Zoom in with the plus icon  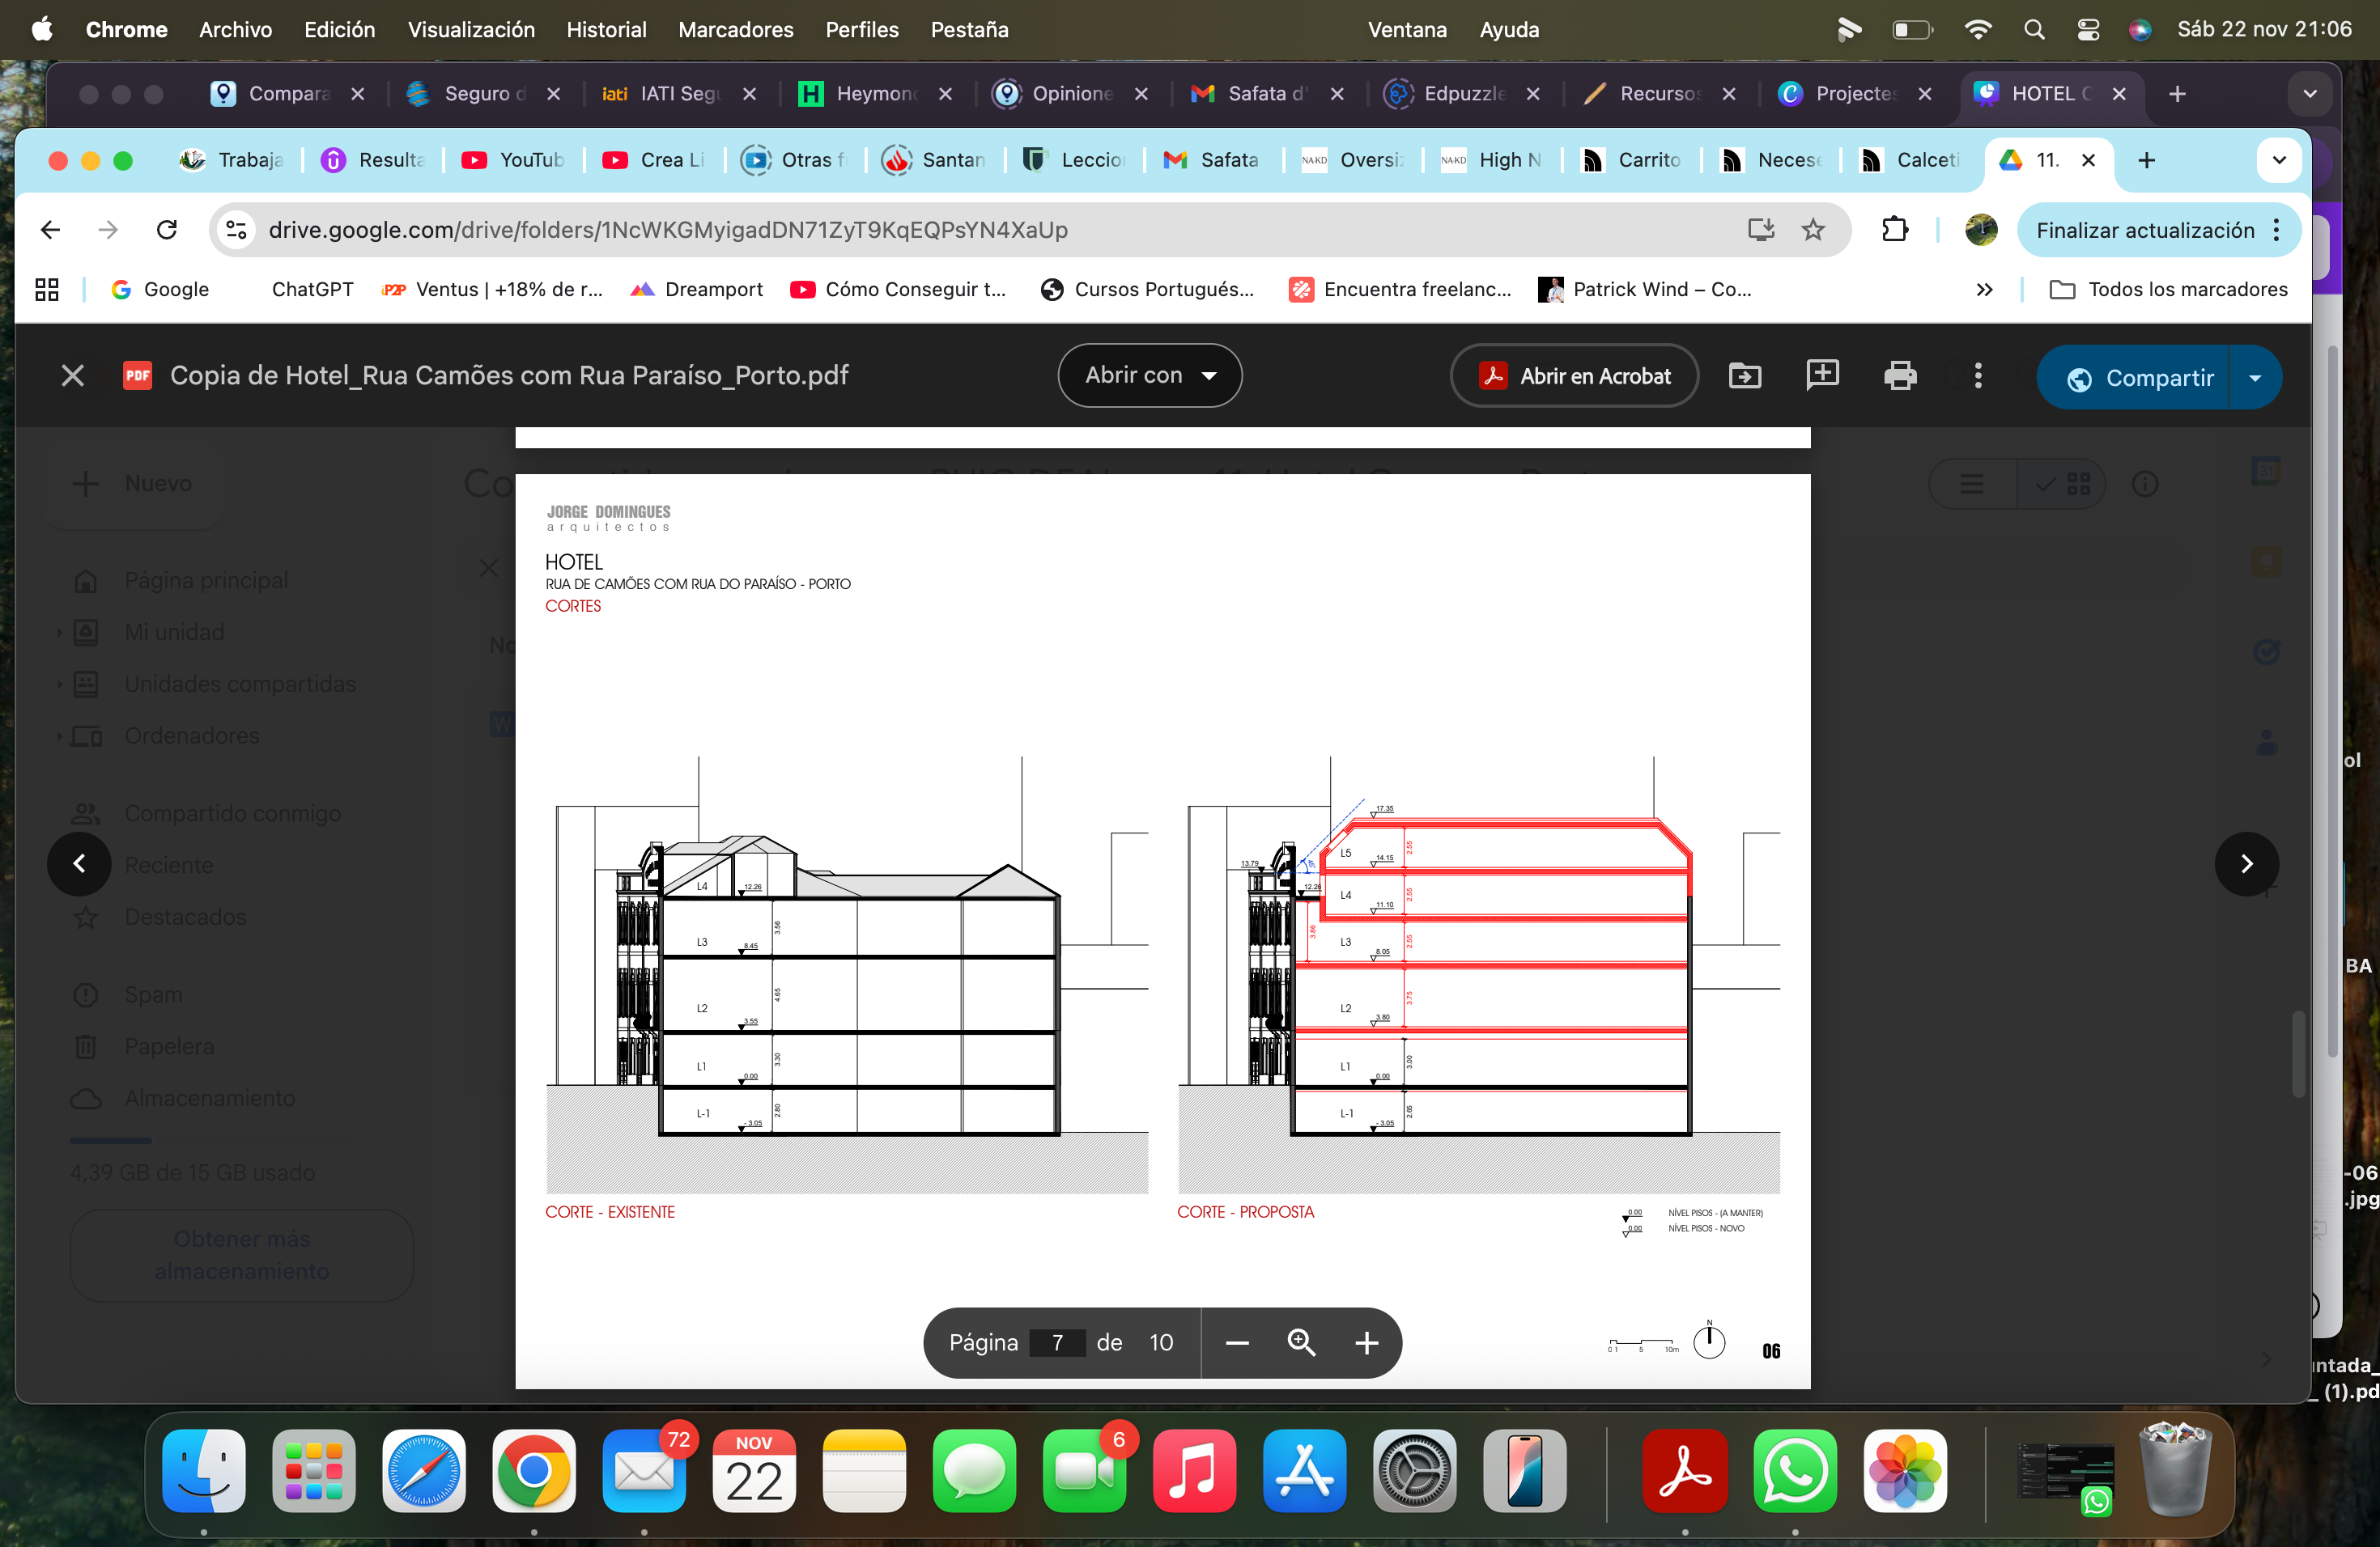[x=1366, y=1342]
